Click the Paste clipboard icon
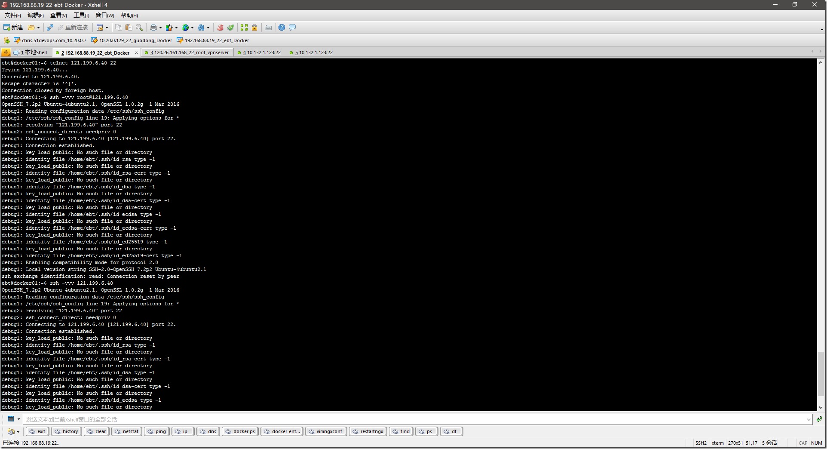The image size is (827, 449). [x=129, y=28]
